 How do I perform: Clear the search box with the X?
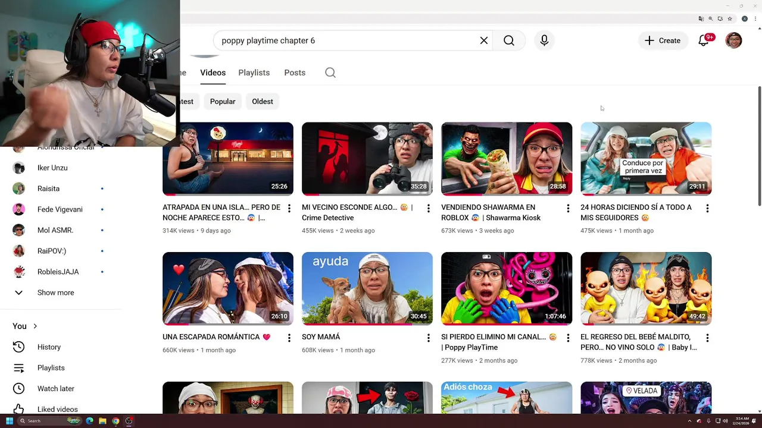tap(484, 40)
